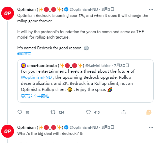Screen dimensions: 157x143
Task: Click the 7月30日 date on quoted tweet
Action: pos(122,66)
